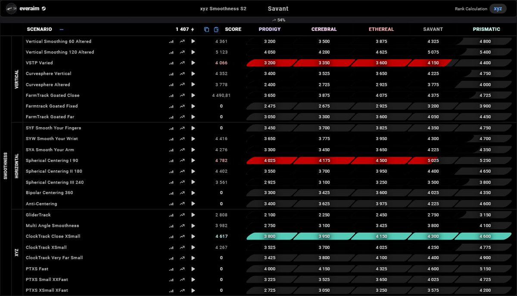Click the export icon beside SCORE header
Screen dimensions: 517x296
tap(216, 29)
